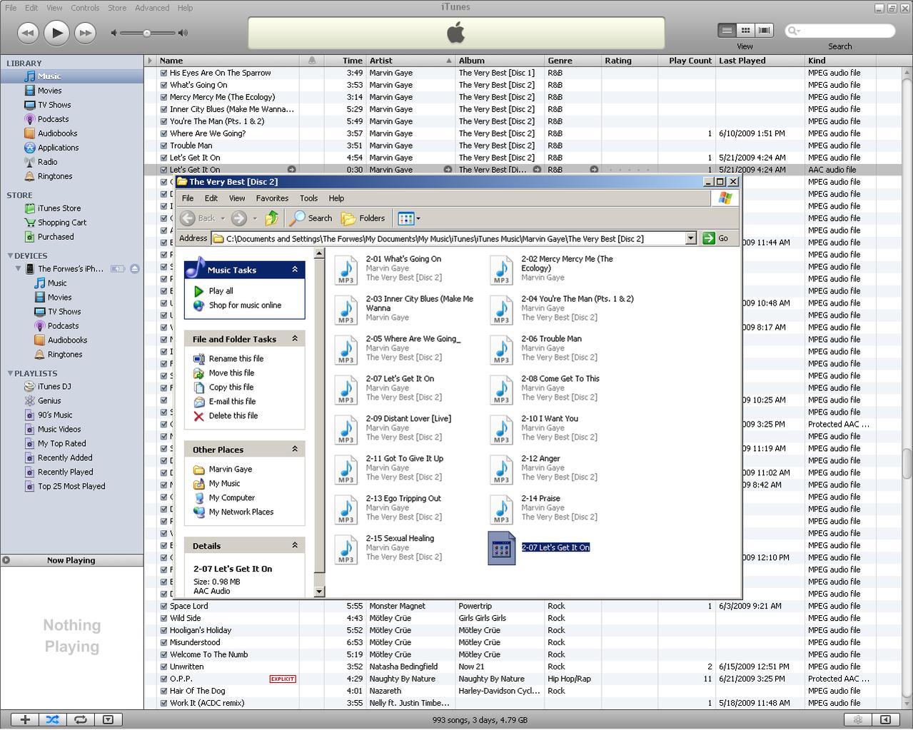Select Radio in the iTunes Library
This screenshot has height=730, width=913.
coord(48,162)
